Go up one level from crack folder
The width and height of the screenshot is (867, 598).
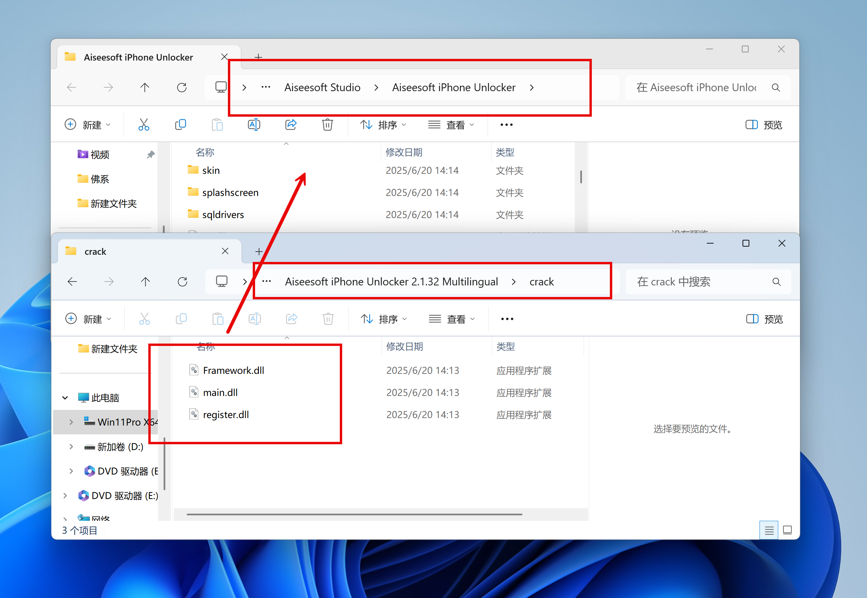[x=145, y=281]
